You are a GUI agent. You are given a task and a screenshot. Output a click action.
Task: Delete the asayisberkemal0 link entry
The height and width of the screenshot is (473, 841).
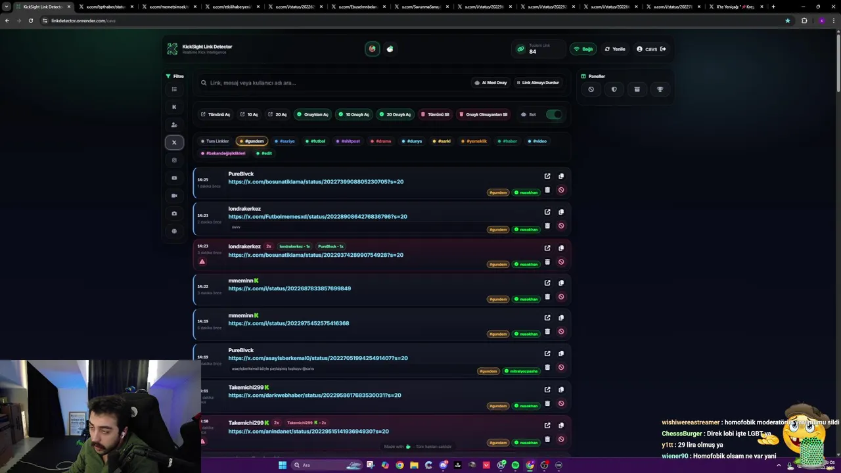[547, 367]
